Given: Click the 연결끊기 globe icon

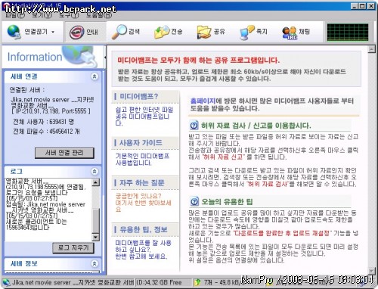Looking at the screenshot, I should pyautogui.click(x=14, y=32).
